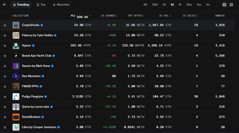
Task: Open the Hypurr collection link
Action: coord(26,45)
